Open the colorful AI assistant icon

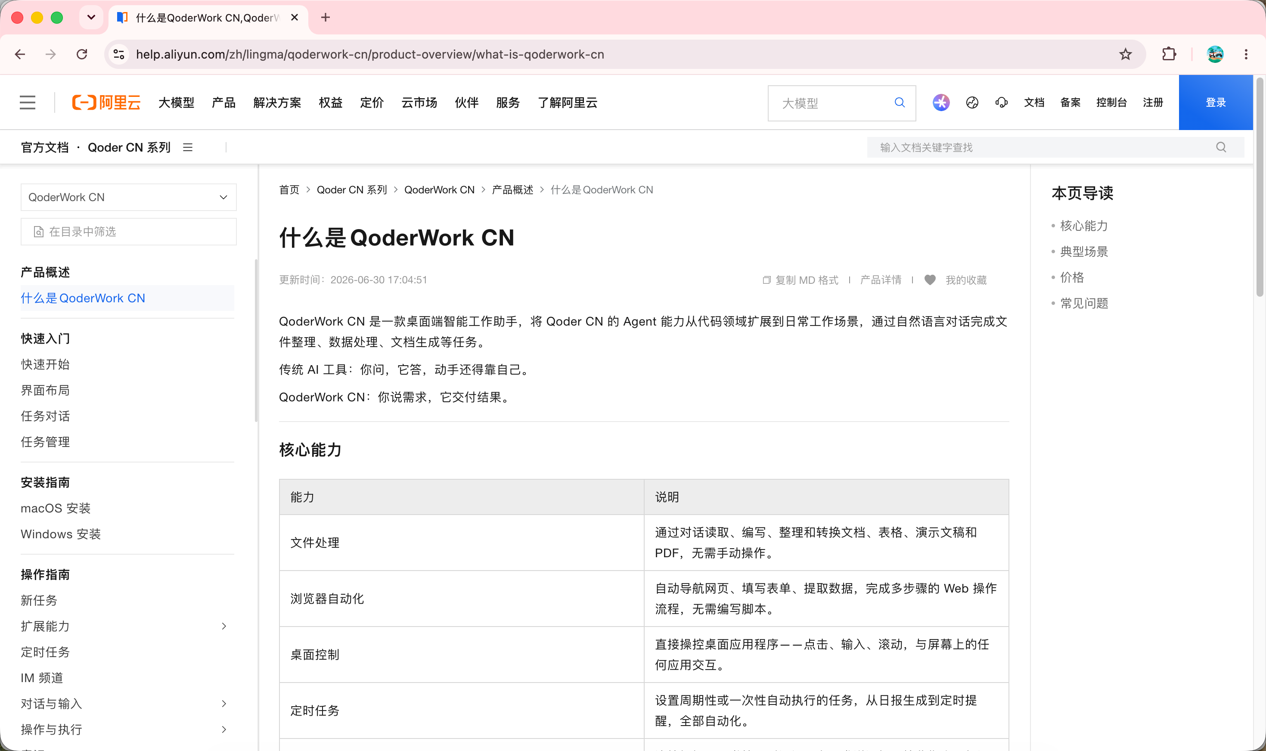(x=941, y=103)
